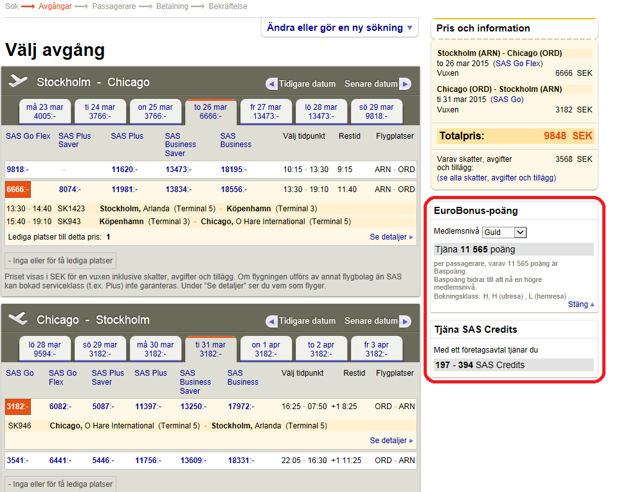The image size is (619, 492).
Task: Open the SAS Go Flex link in the price summary
Action: click(x=517, y=64)
